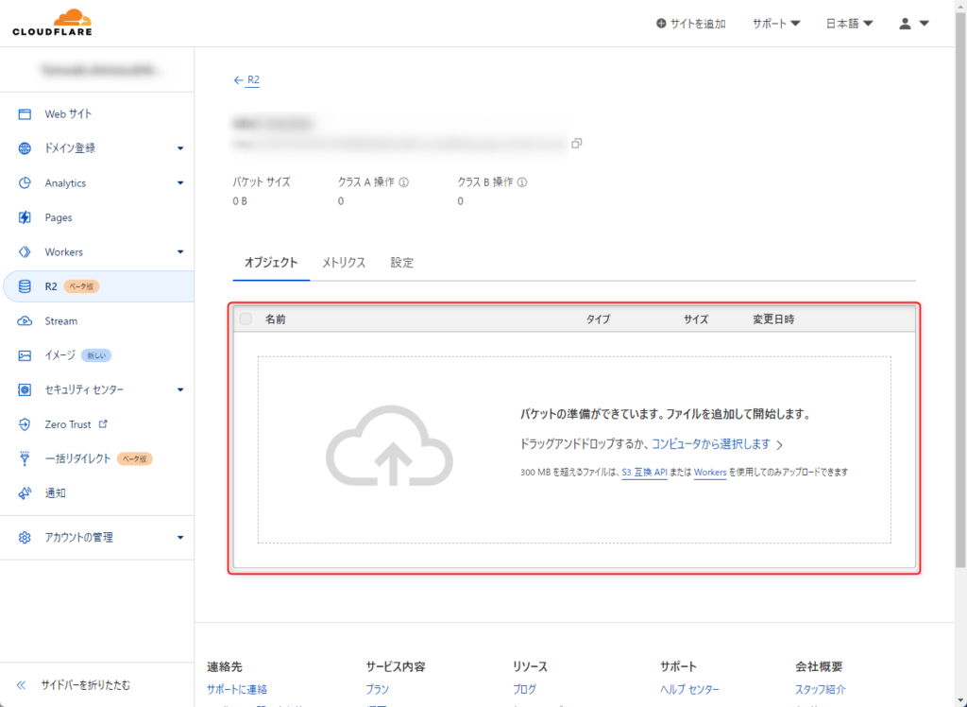The width and height of the screenshot is (967, 707).
Task: Click the Cloudflare logo
Action: (x=52, y=23)
